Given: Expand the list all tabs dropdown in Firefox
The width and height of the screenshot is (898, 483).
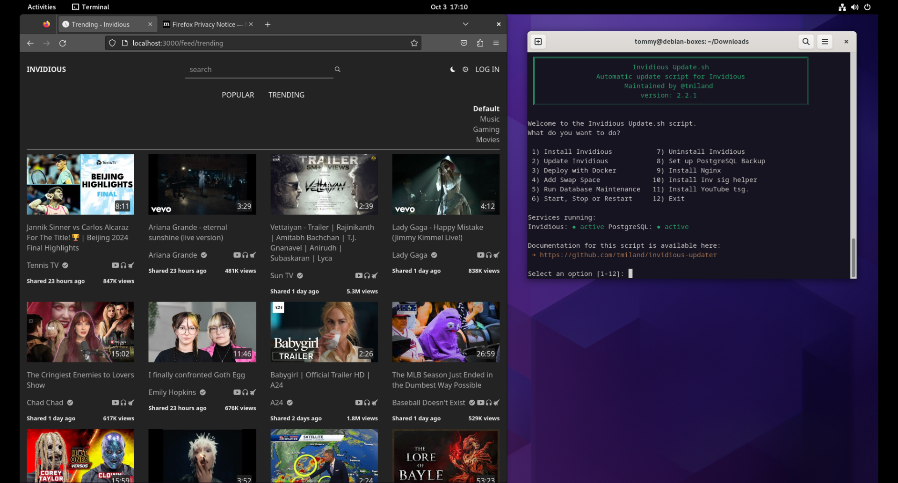Looking at the screenshot, I should click(465, 24).
